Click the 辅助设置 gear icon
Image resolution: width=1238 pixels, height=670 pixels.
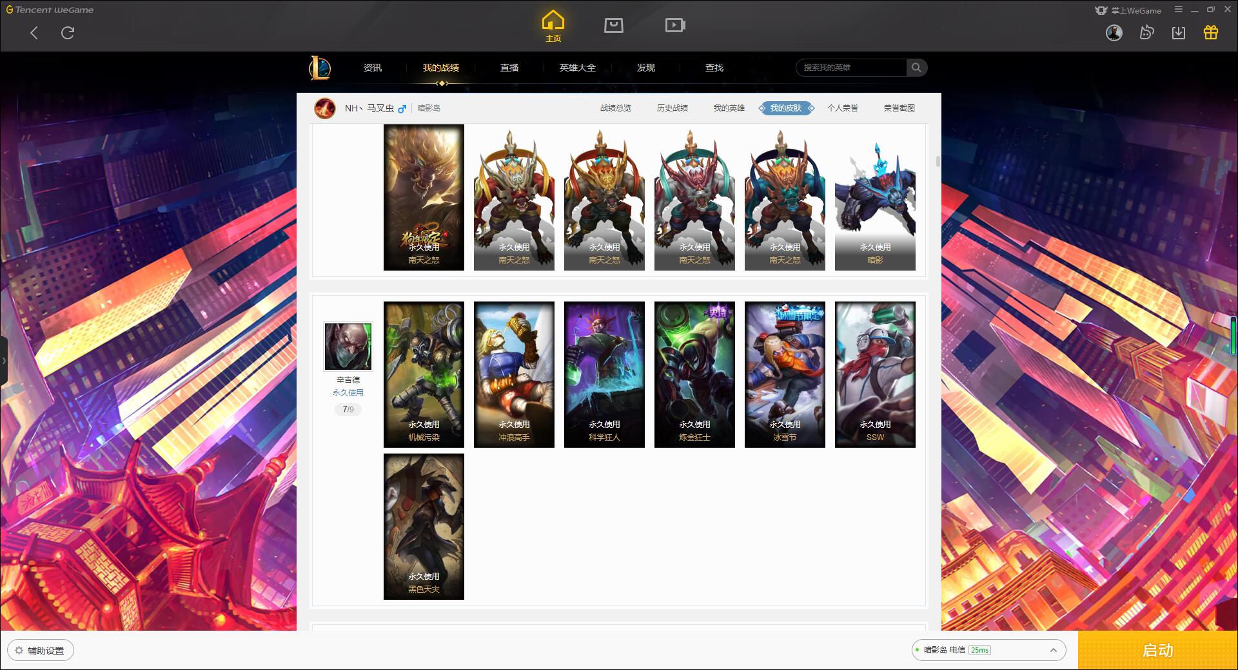point(19,651)
